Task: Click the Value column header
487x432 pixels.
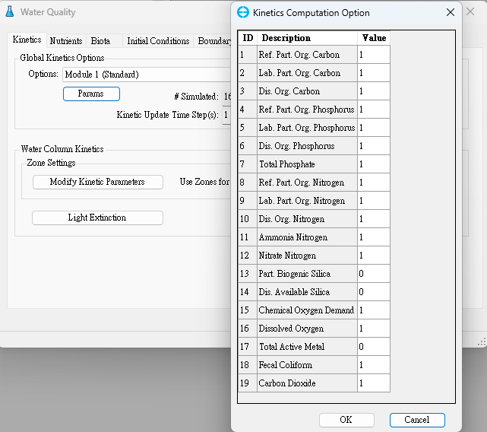Action: click(x=373, y=38)
